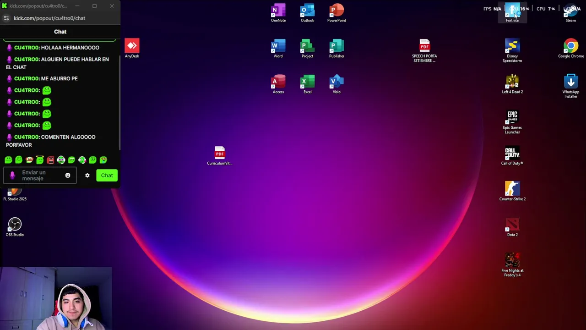The height and width of the screenshot is (330, 586).
Task: Select the Disney Speedstorm icon
Action: [x=512, y=50]
